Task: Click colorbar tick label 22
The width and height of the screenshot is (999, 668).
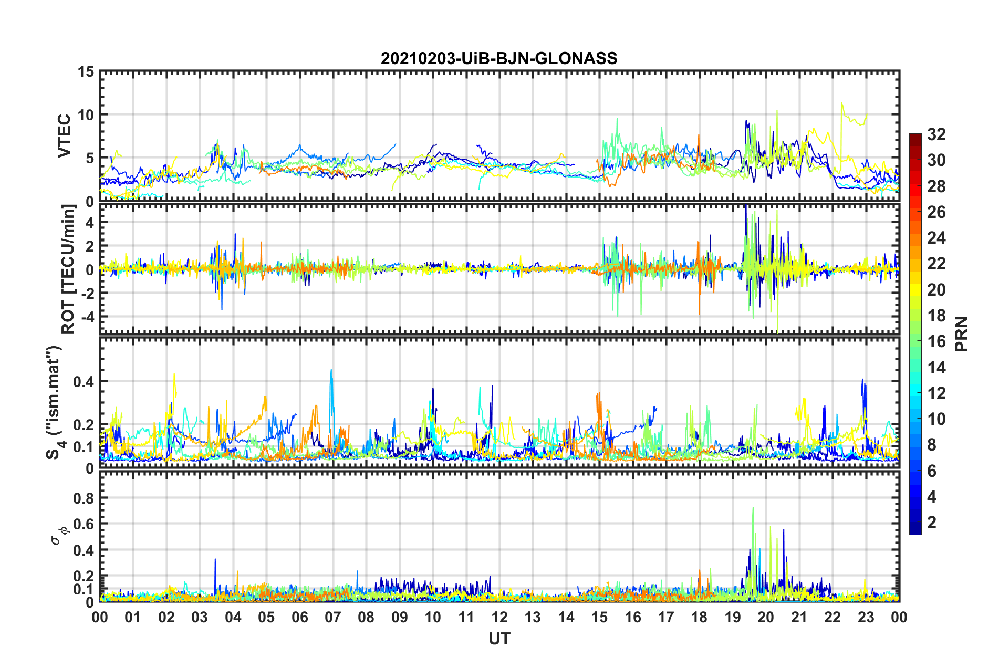Action: [x=936, y=264]
